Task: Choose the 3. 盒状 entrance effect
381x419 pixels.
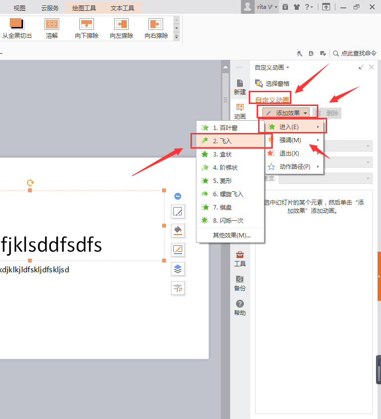Action: coord(230,154)
